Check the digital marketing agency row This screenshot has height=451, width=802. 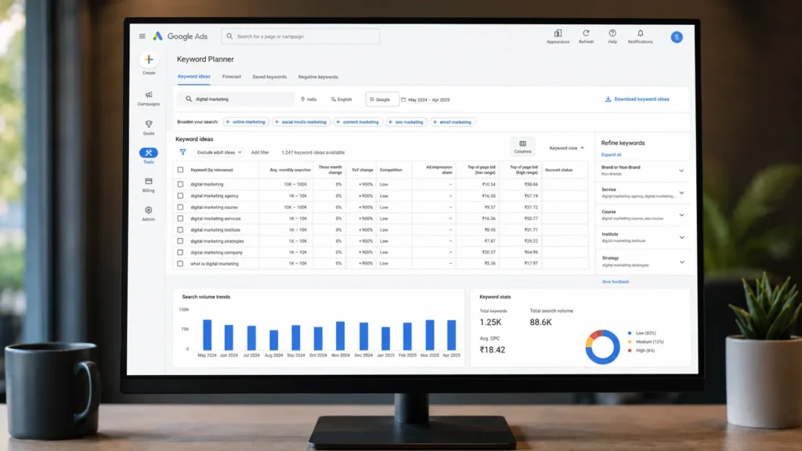point(181,196)
